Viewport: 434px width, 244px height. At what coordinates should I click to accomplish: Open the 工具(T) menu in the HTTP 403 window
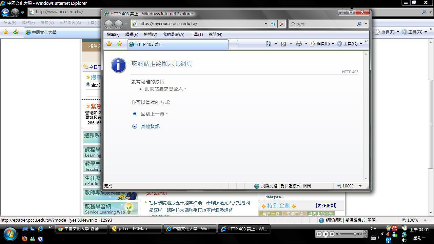[196, 34]
